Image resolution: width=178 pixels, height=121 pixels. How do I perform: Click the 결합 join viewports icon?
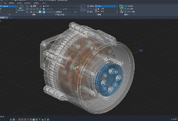88,12
